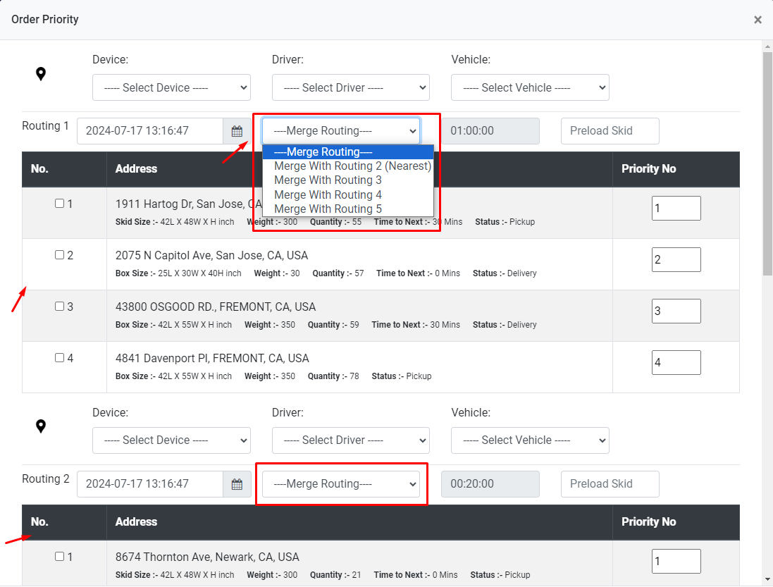Click Quantity :- 78 on Davenport row
This screenshot has width=773, height=587.
(x=333, y=376)
